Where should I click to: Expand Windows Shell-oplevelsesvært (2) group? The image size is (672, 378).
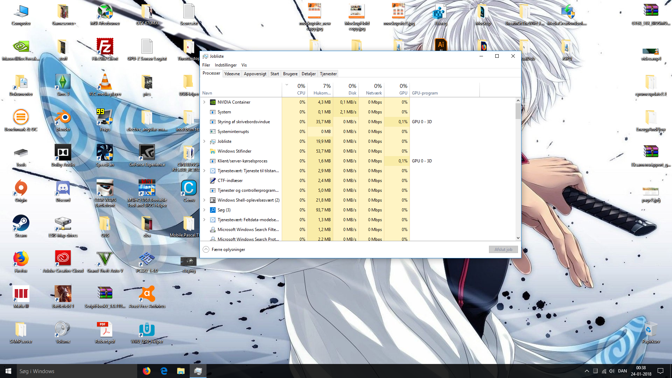point(204,200)
